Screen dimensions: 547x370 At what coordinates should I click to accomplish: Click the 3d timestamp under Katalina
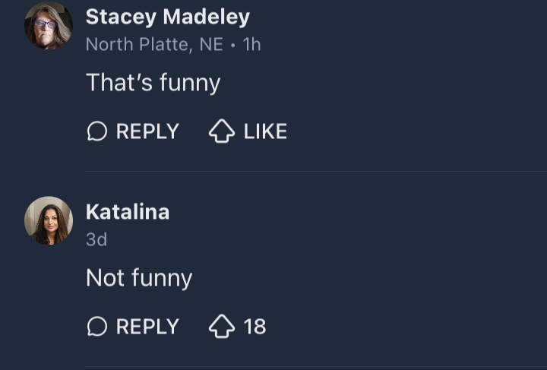click(96, 239)
